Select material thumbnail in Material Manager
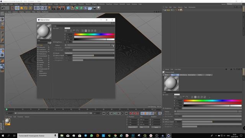This screenshot has width=245, height=138. [8, 122]
